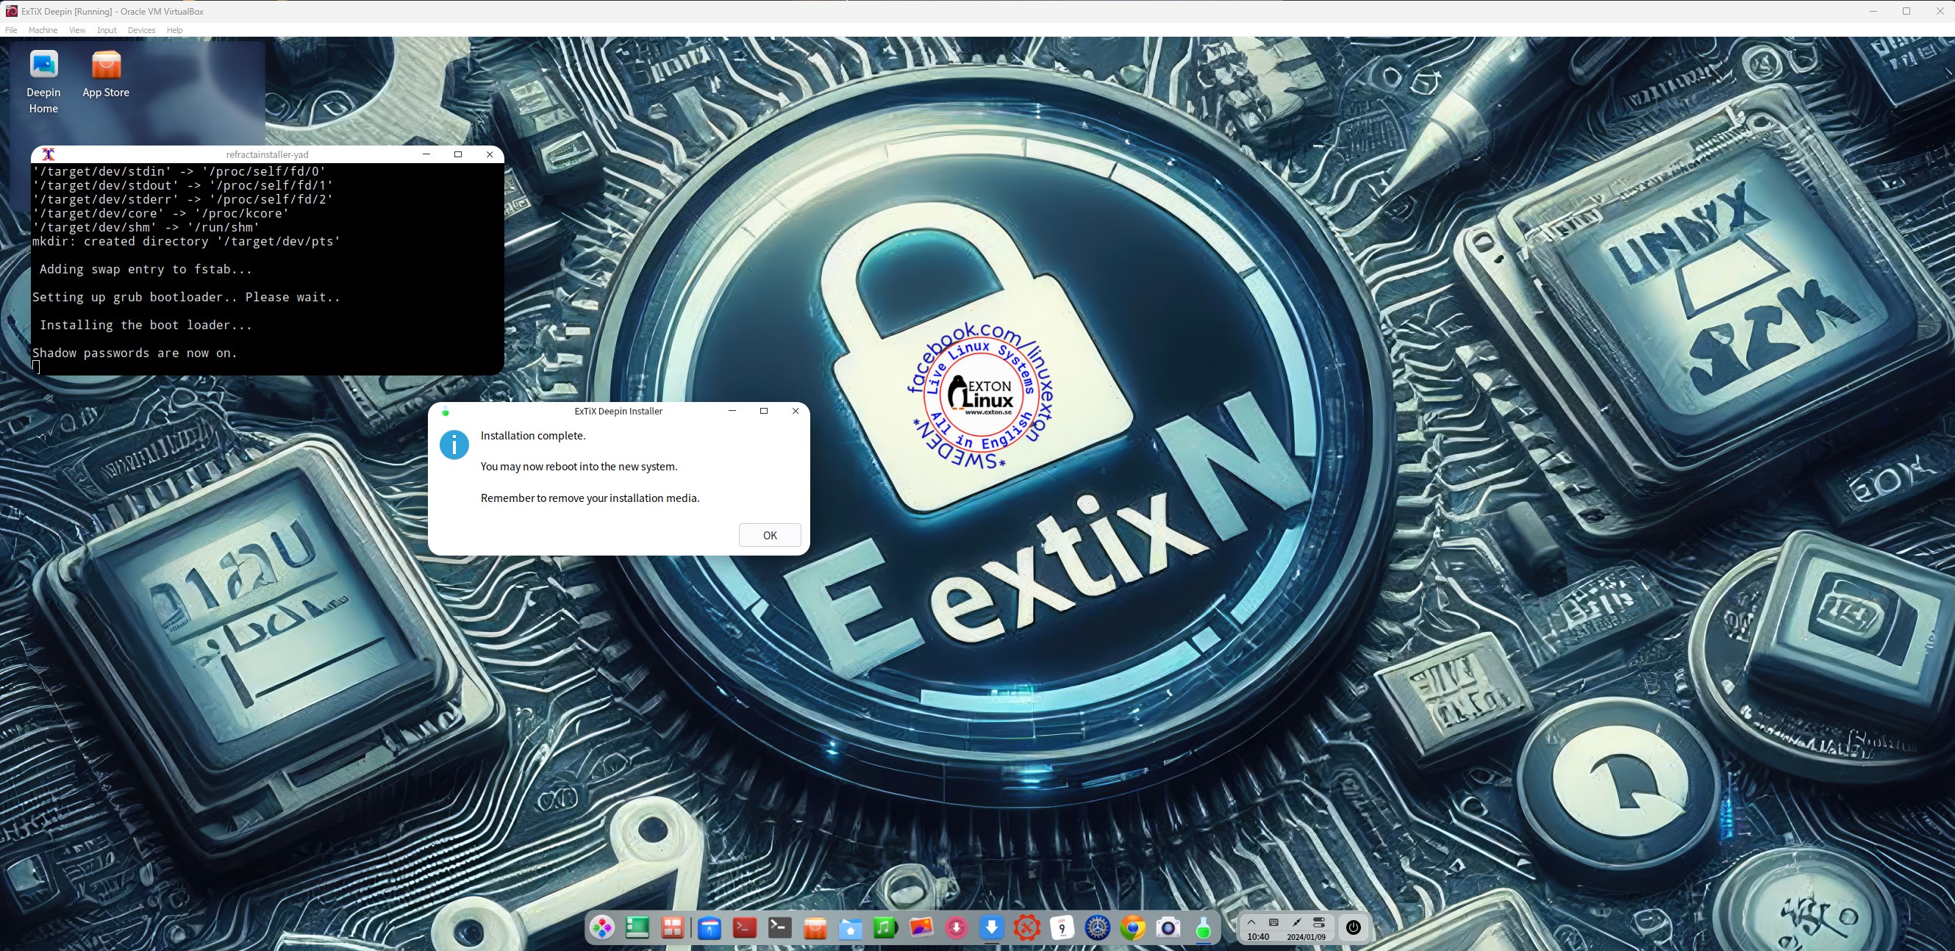This screenshot has height=951, width=1955.
Task: Click 'Remember to remove your installation media.' text
Action: coord(590,498)
